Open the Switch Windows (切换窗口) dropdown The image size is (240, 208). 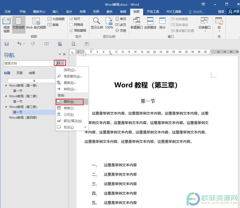(205, 25)
